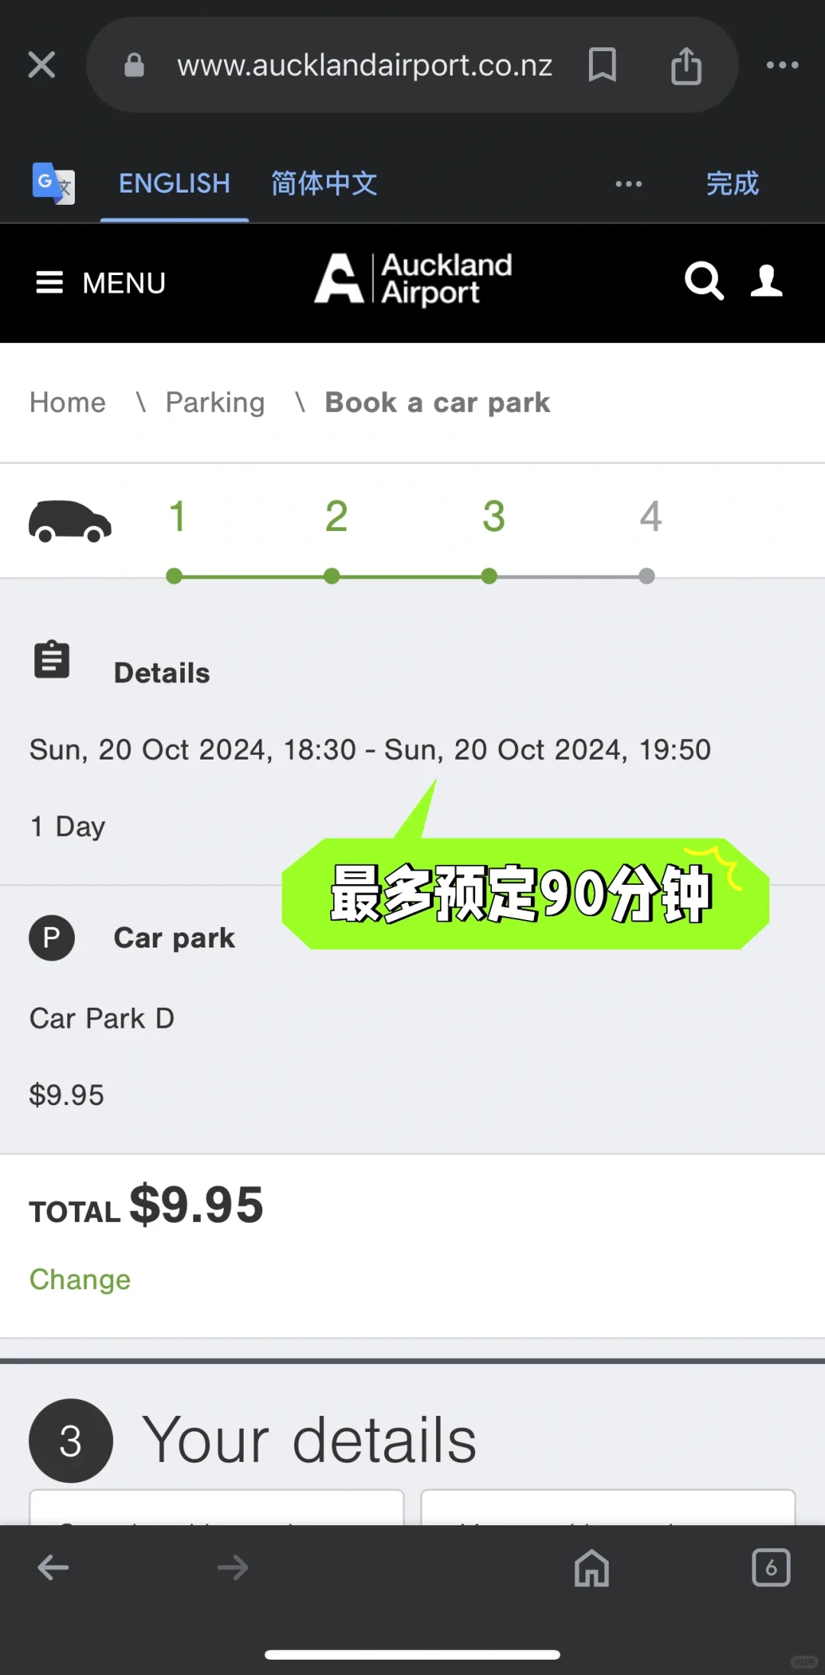Switch translation to ENGLISH tab

(x=174, y=184)
